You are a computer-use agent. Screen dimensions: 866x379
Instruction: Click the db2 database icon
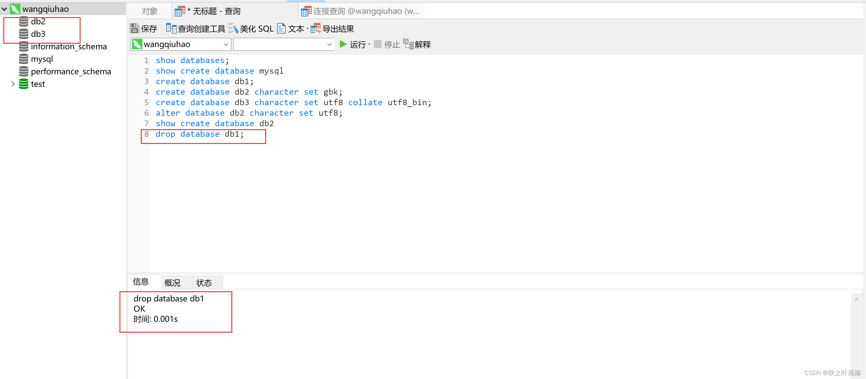point(24,21)
